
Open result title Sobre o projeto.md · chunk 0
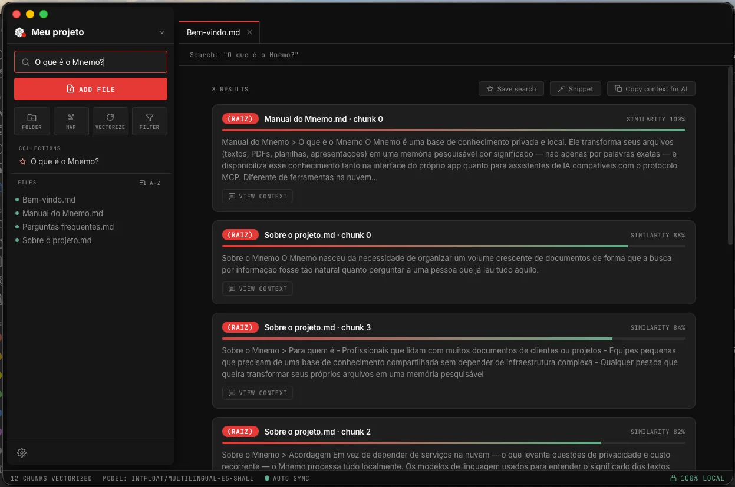[x=318, y=235]
